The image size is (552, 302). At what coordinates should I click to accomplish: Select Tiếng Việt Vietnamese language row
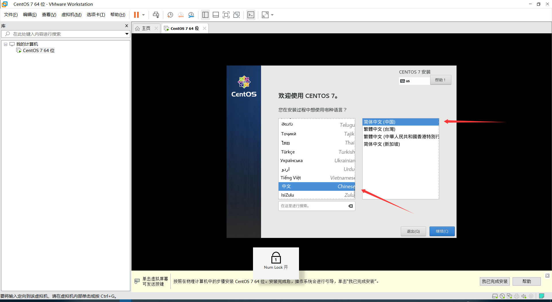317,178
